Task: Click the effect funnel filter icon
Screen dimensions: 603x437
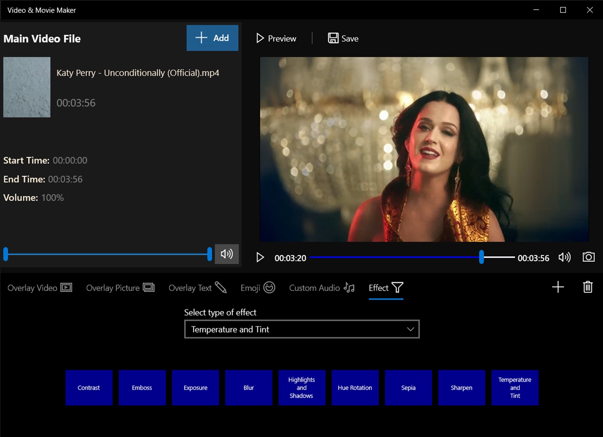Action: tap(398, 287)
